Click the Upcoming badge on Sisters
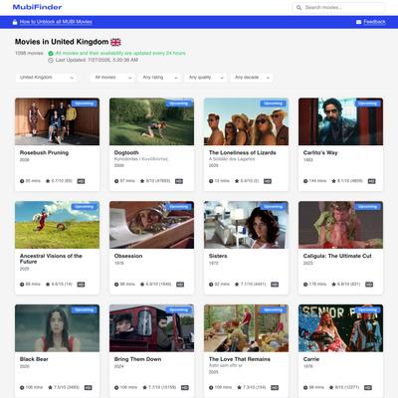The height and width of the screenshot is (398, 398). (x=273, y=207)
